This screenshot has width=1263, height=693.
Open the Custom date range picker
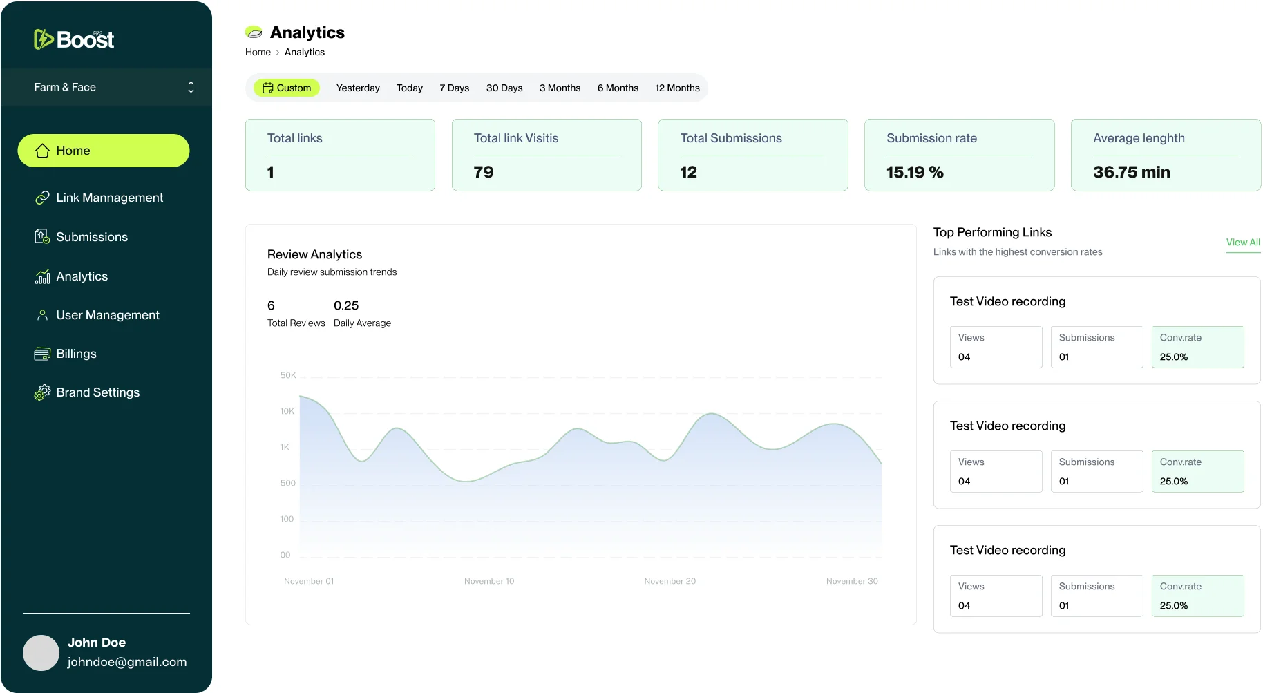(x=287, y=88)
